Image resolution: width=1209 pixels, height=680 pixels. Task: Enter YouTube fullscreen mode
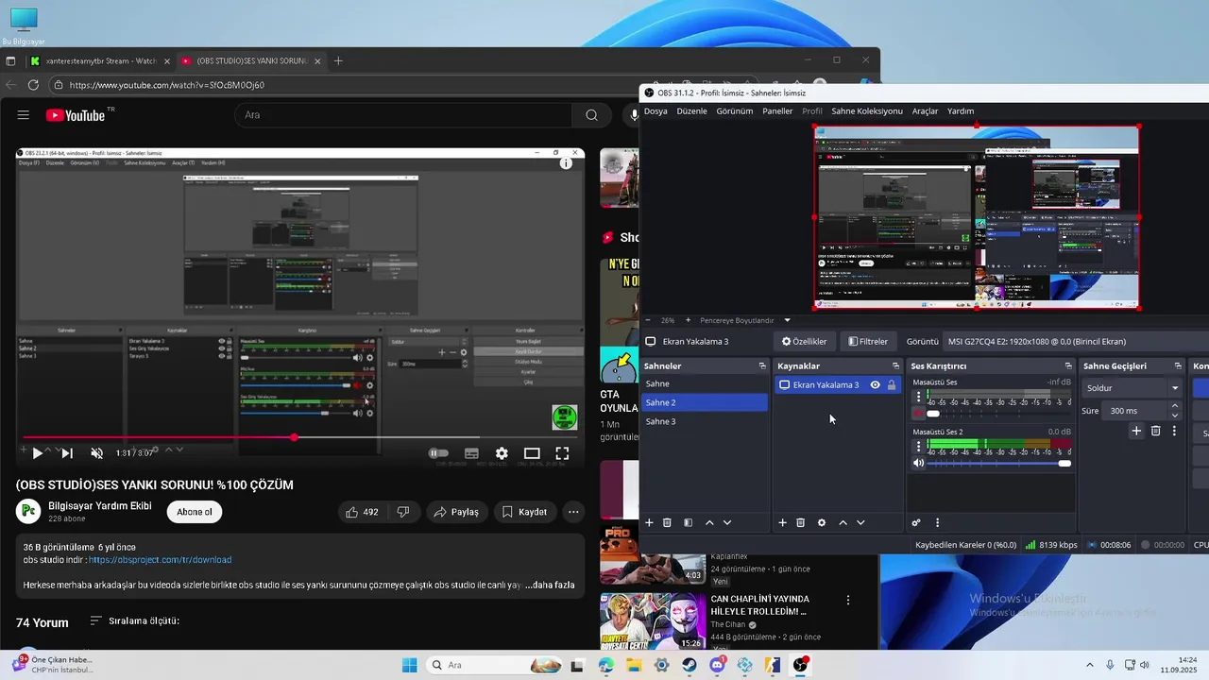pyautogui.click(x=562, y=453)
